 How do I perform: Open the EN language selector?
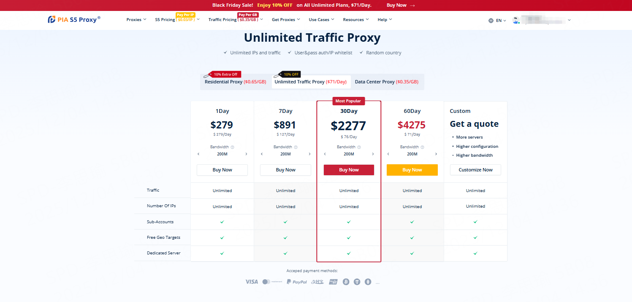[x=498, y=20]
